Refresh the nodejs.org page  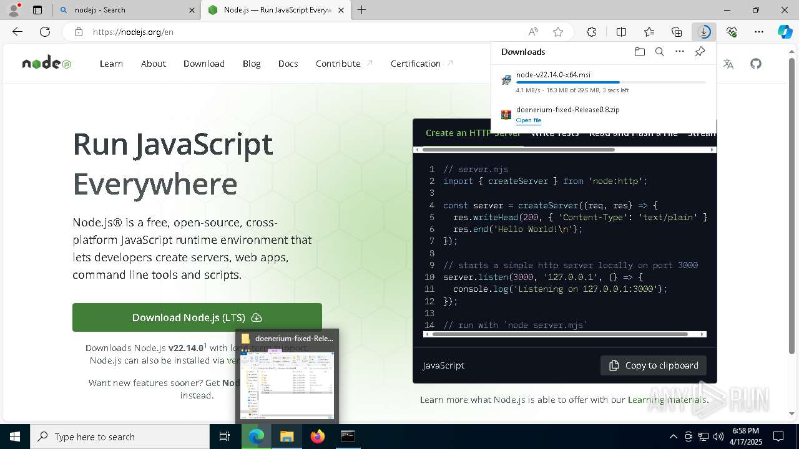(45, 32)
